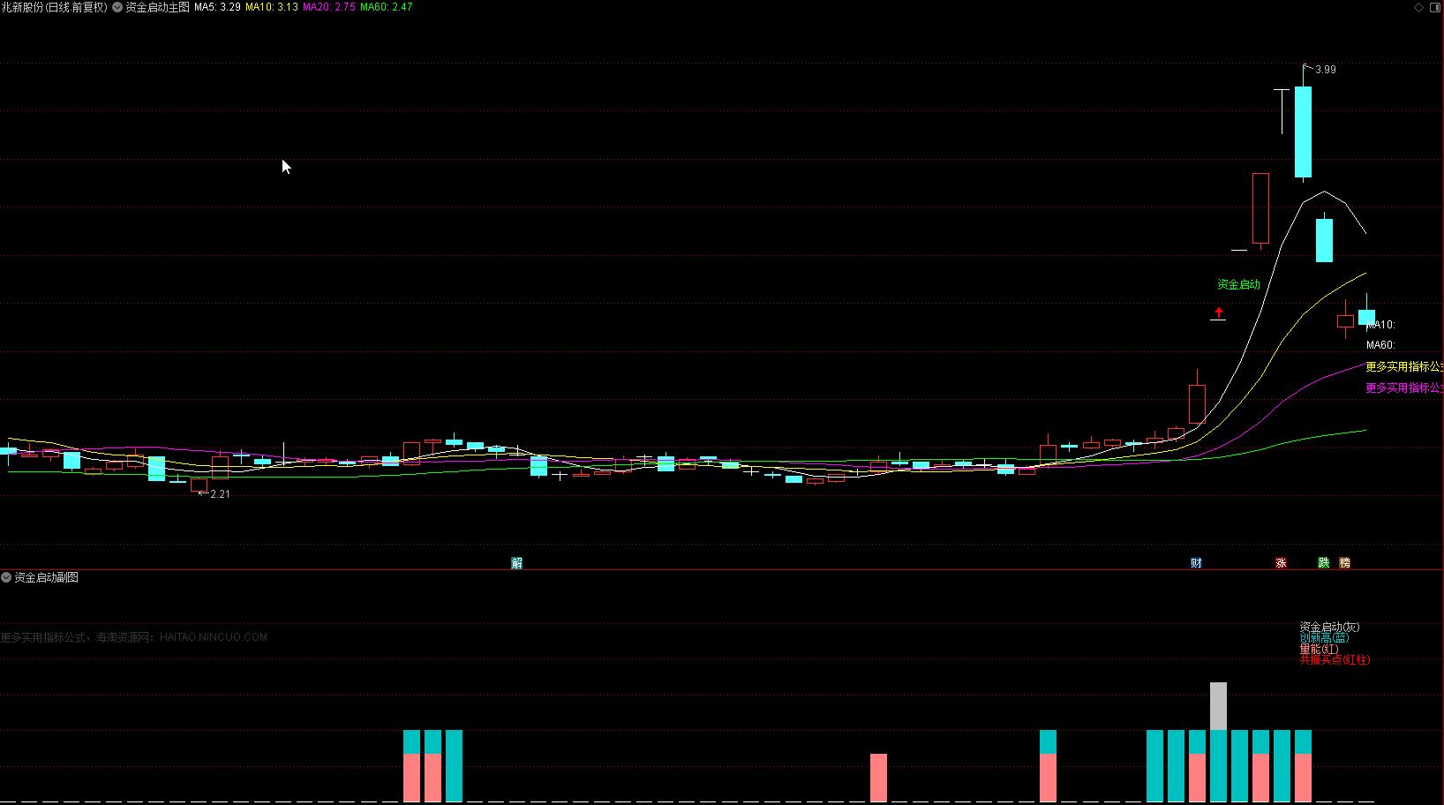Click the 创新高(蓝) legend text
The height and width of the screenshot is (805, 1444).
[1323, 638]
